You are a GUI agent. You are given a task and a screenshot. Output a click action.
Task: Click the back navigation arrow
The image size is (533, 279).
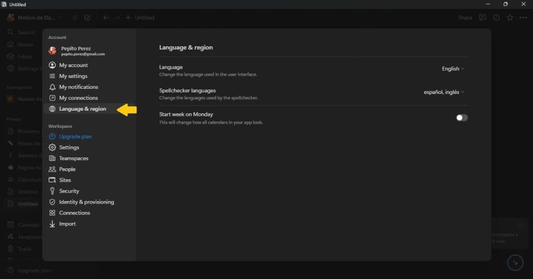click(x=106, y=18)
